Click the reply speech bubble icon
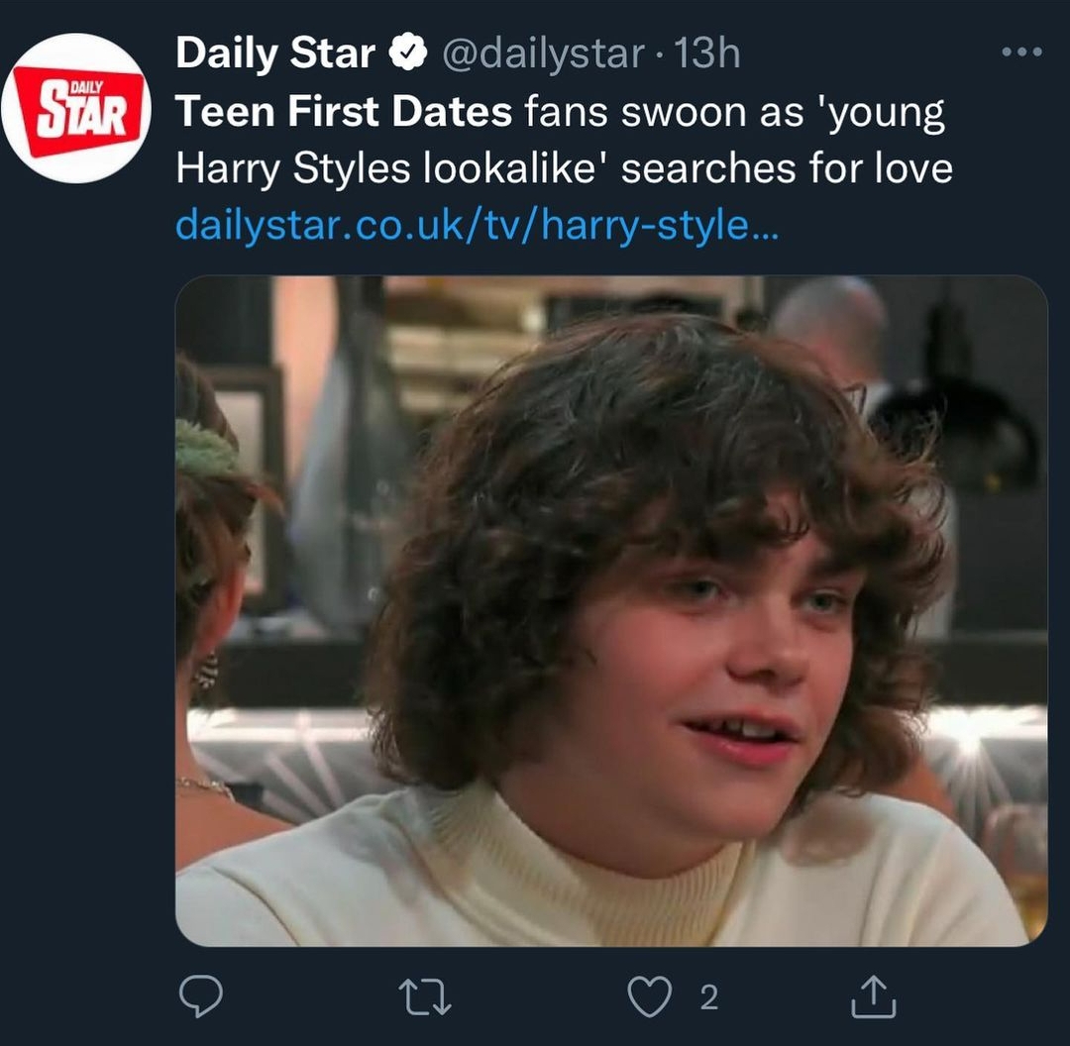Viewport: 1070px width, 1046px height. (x=201, y=997)
